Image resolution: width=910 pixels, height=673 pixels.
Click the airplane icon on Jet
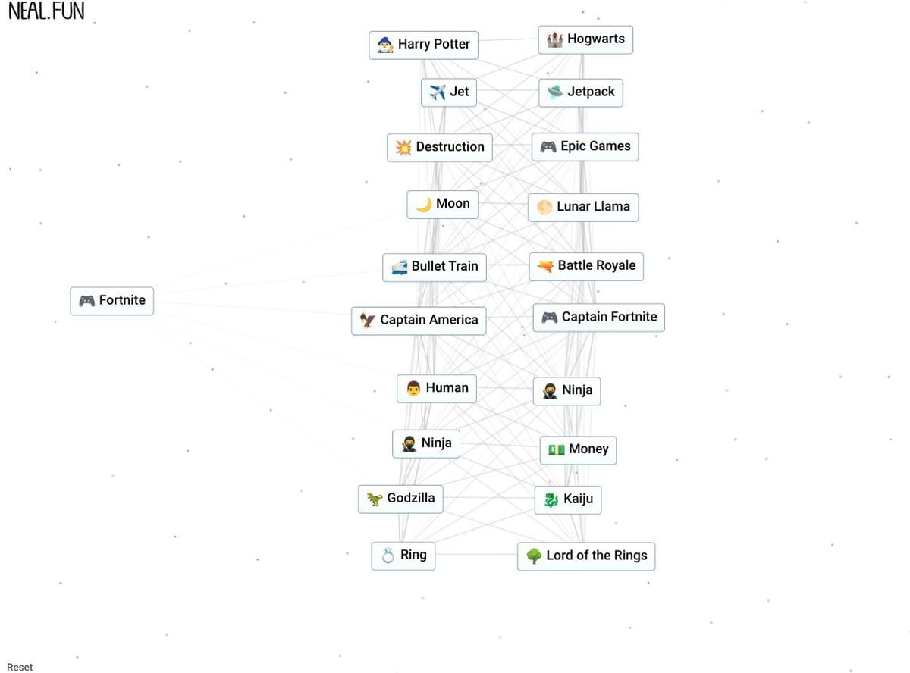click(438, 92)
